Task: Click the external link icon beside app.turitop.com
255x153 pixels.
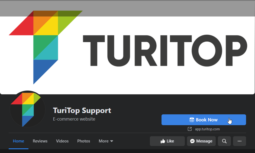Action: click(190, 129)
